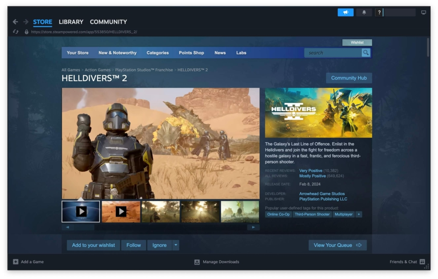Click the store URL address text

click(x=84, y=32)
